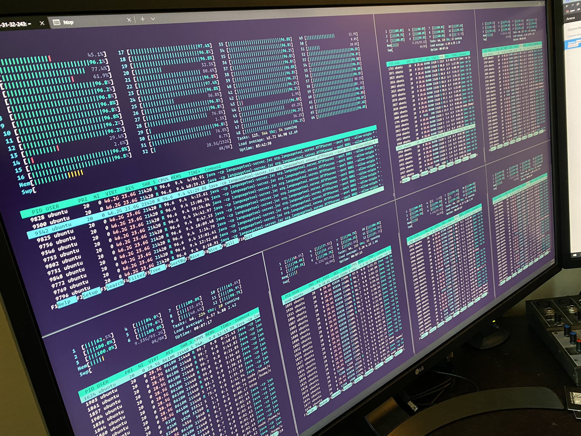Click the Tasks: 123 summary line
The height and width of the screenshot is (436, 581).
point(267,133)
